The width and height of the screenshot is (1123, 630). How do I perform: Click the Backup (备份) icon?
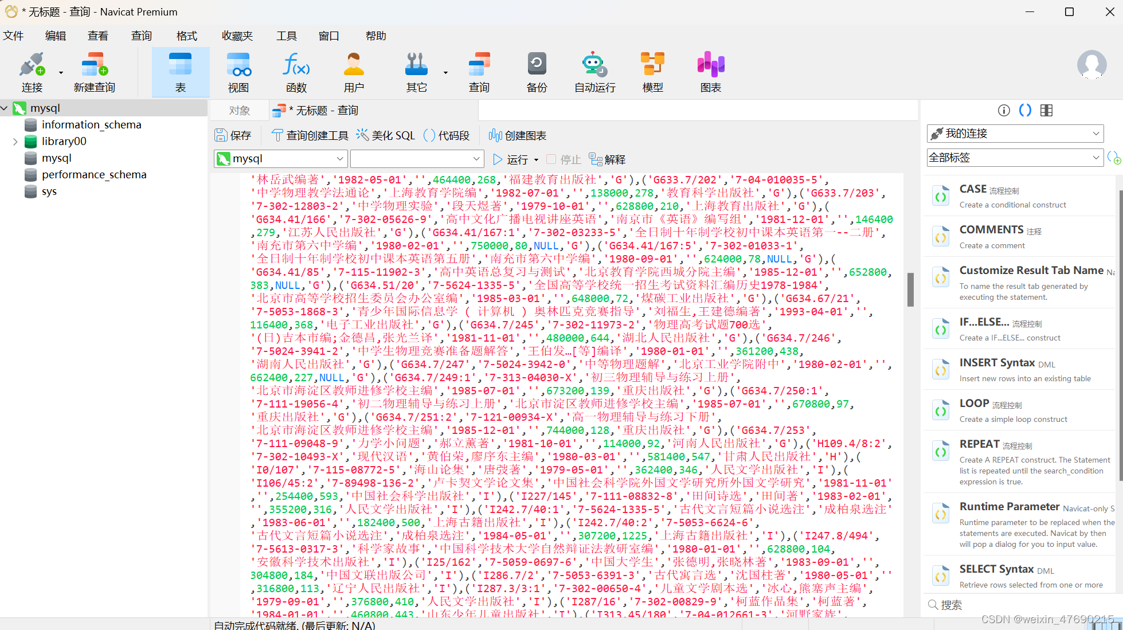[x=537, y=65]
